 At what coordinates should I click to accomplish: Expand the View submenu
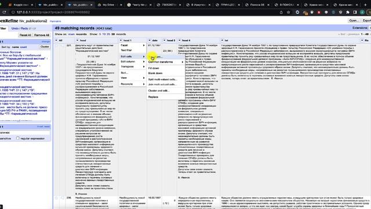(x=133, y=78)
